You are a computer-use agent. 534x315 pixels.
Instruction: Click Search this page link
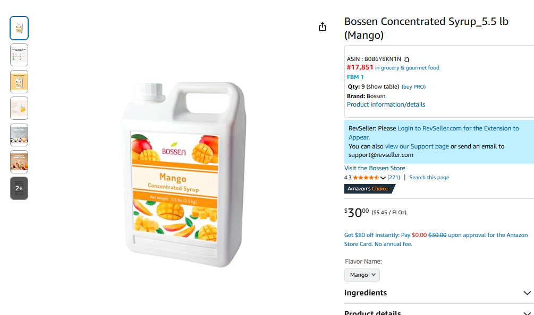tap(429, 177)
